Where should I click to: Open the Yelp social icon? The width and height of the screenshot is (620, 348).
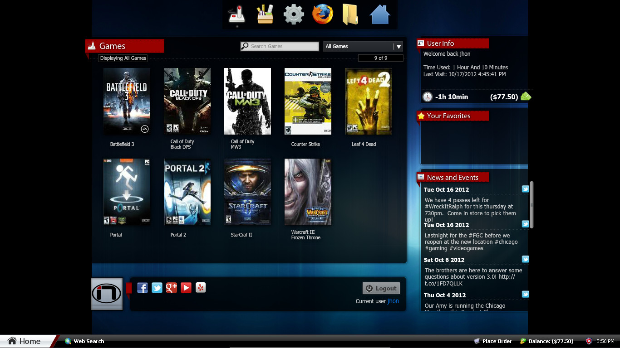pyautogui.click(x=201, y=288)
